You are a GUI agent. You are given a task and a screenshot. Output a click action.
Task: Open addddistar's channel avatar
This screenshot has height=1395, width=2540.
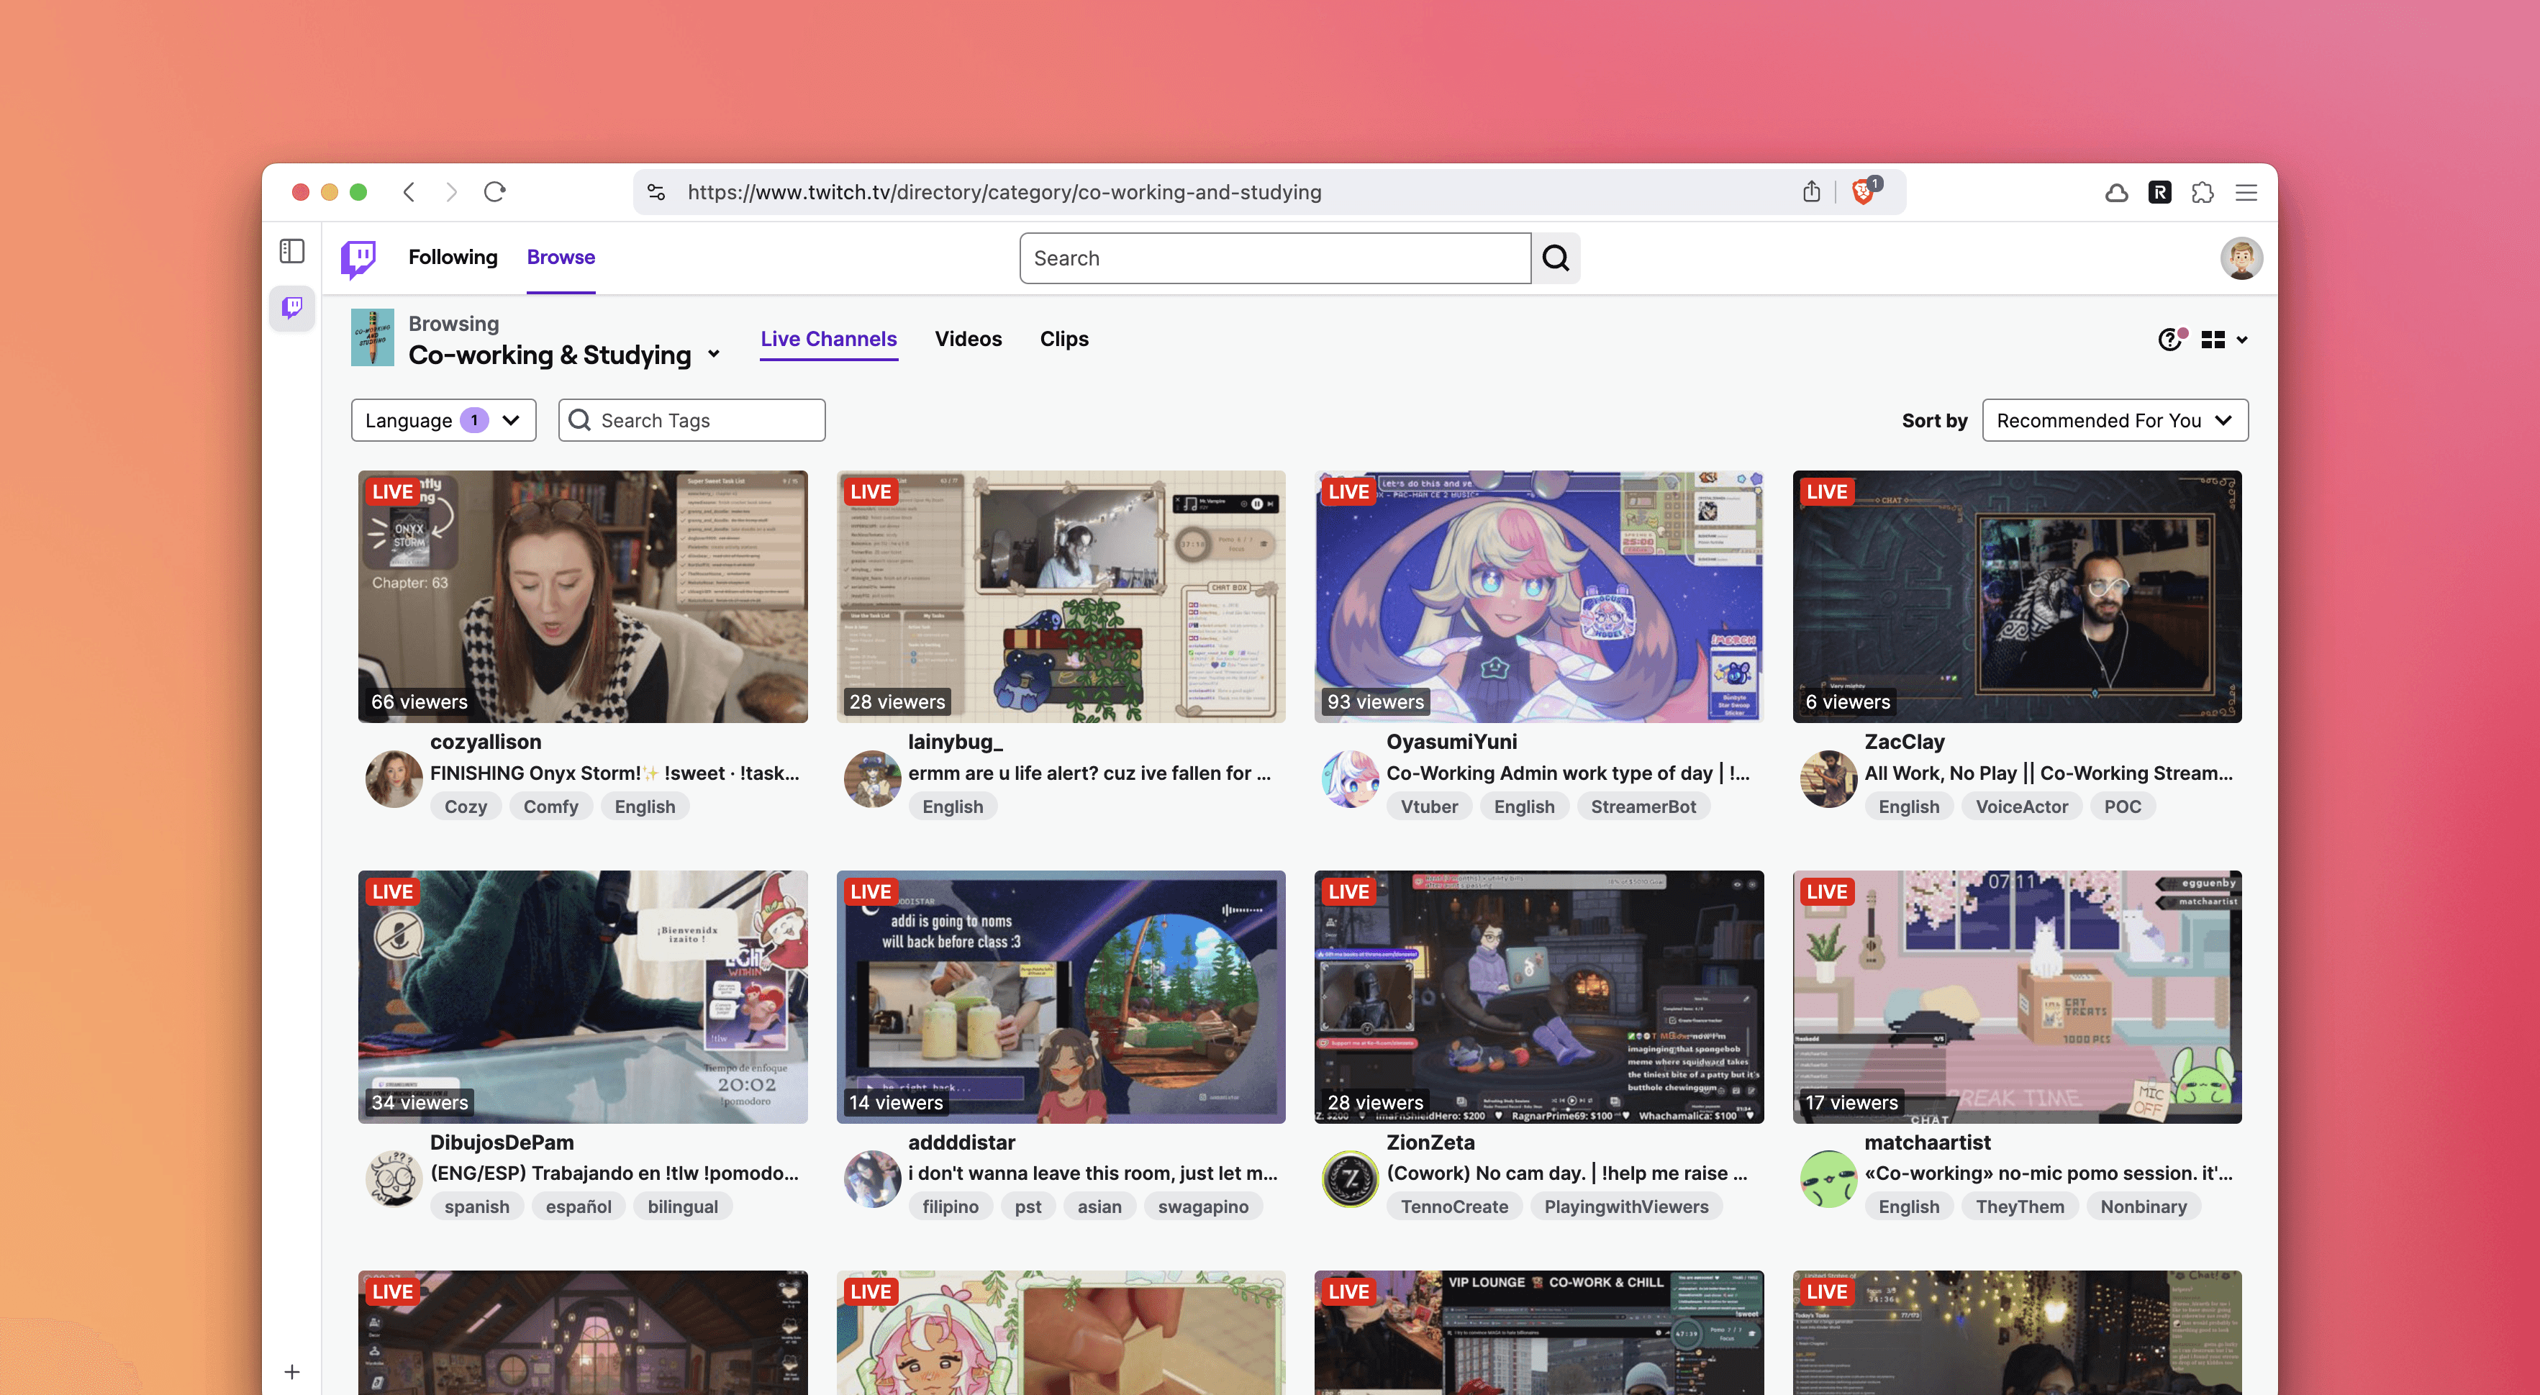tap(873, 1178)
